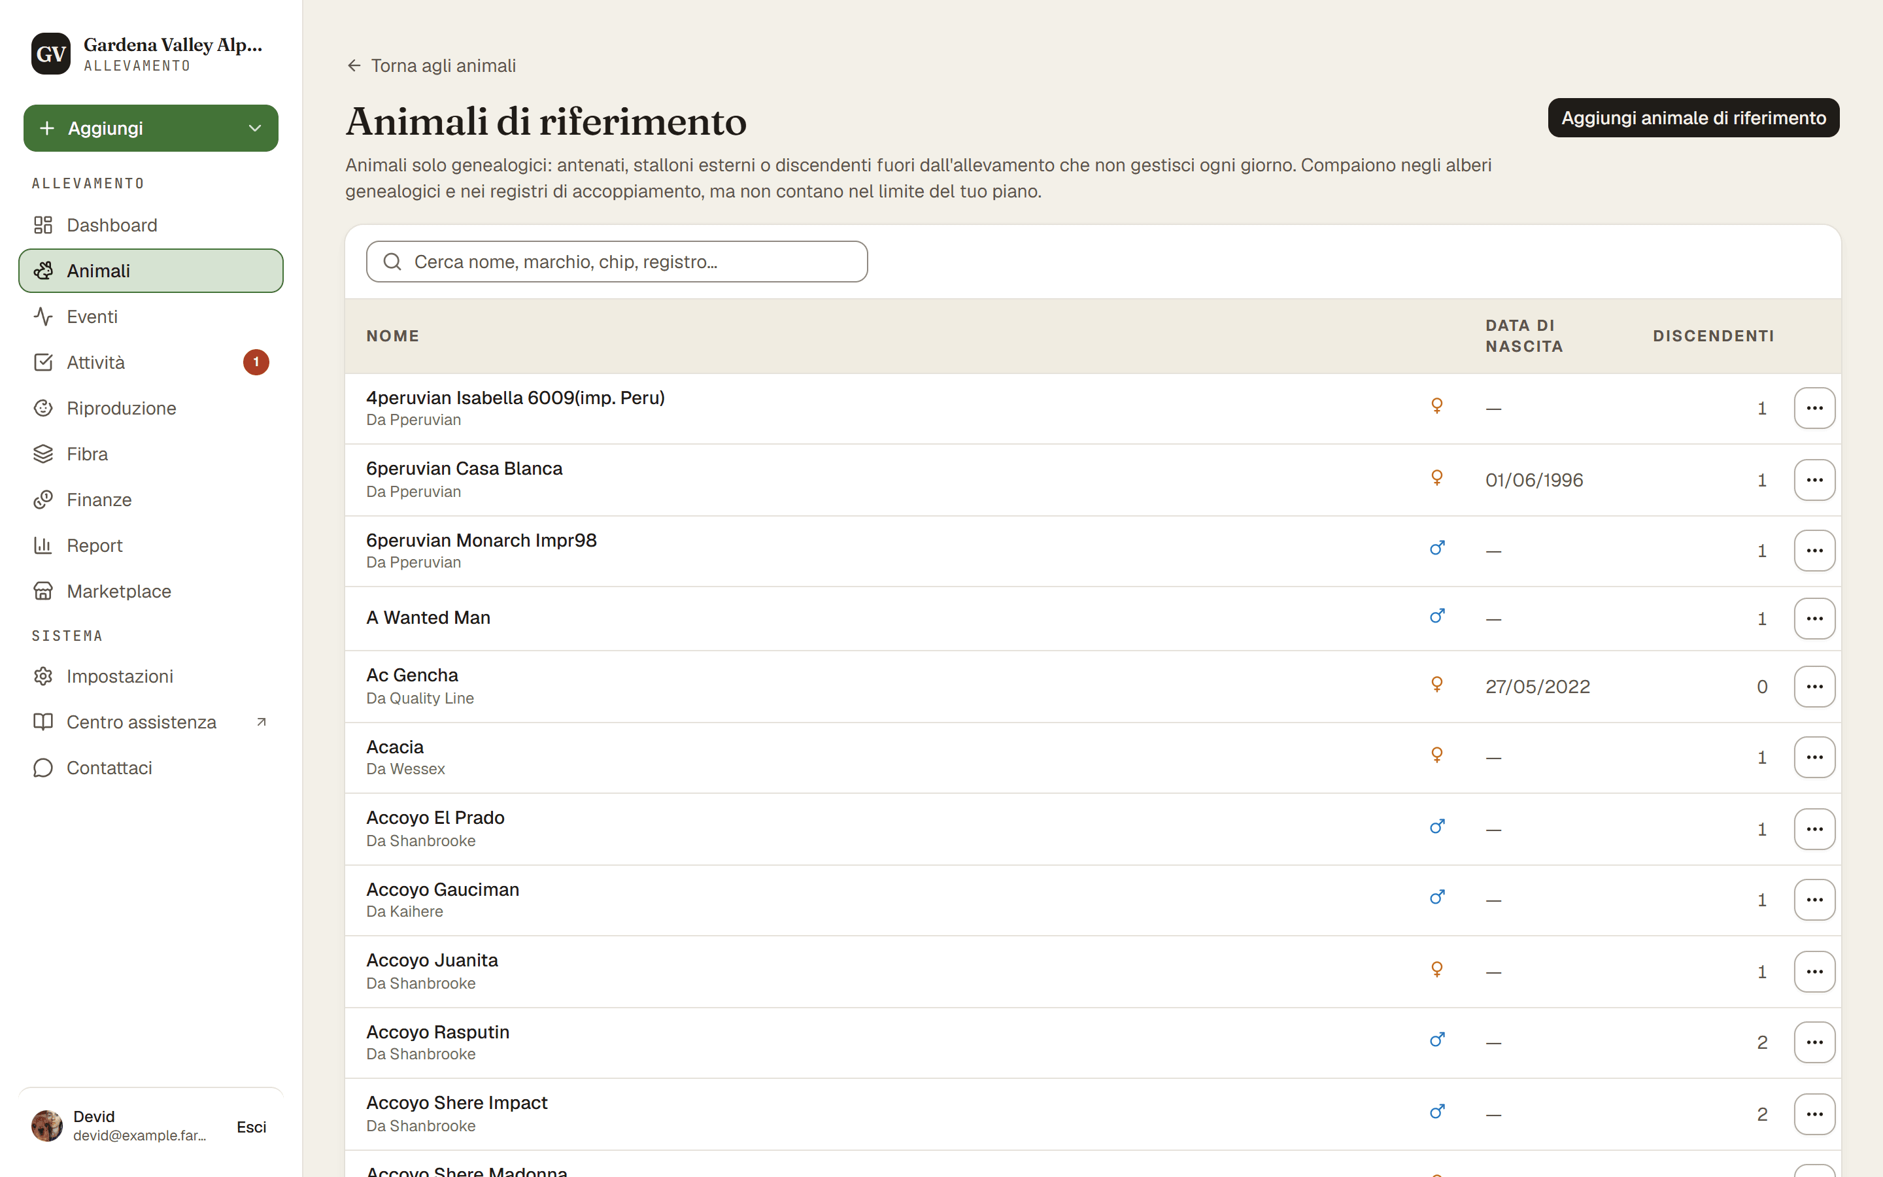The image size is (1883, 1177).
Task: Click the GV farm logo
Action: coord(50,54)
